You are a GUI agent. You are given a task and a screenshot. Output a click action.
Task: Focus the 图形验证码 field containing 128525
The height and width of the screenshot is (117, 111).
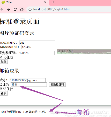tap(37, 53)
